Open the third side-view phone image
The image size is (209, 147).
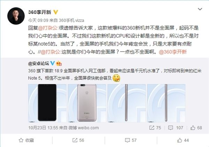tap(126, 103)
